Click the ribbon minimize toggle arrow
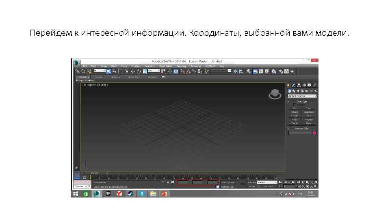 [163, 77]
